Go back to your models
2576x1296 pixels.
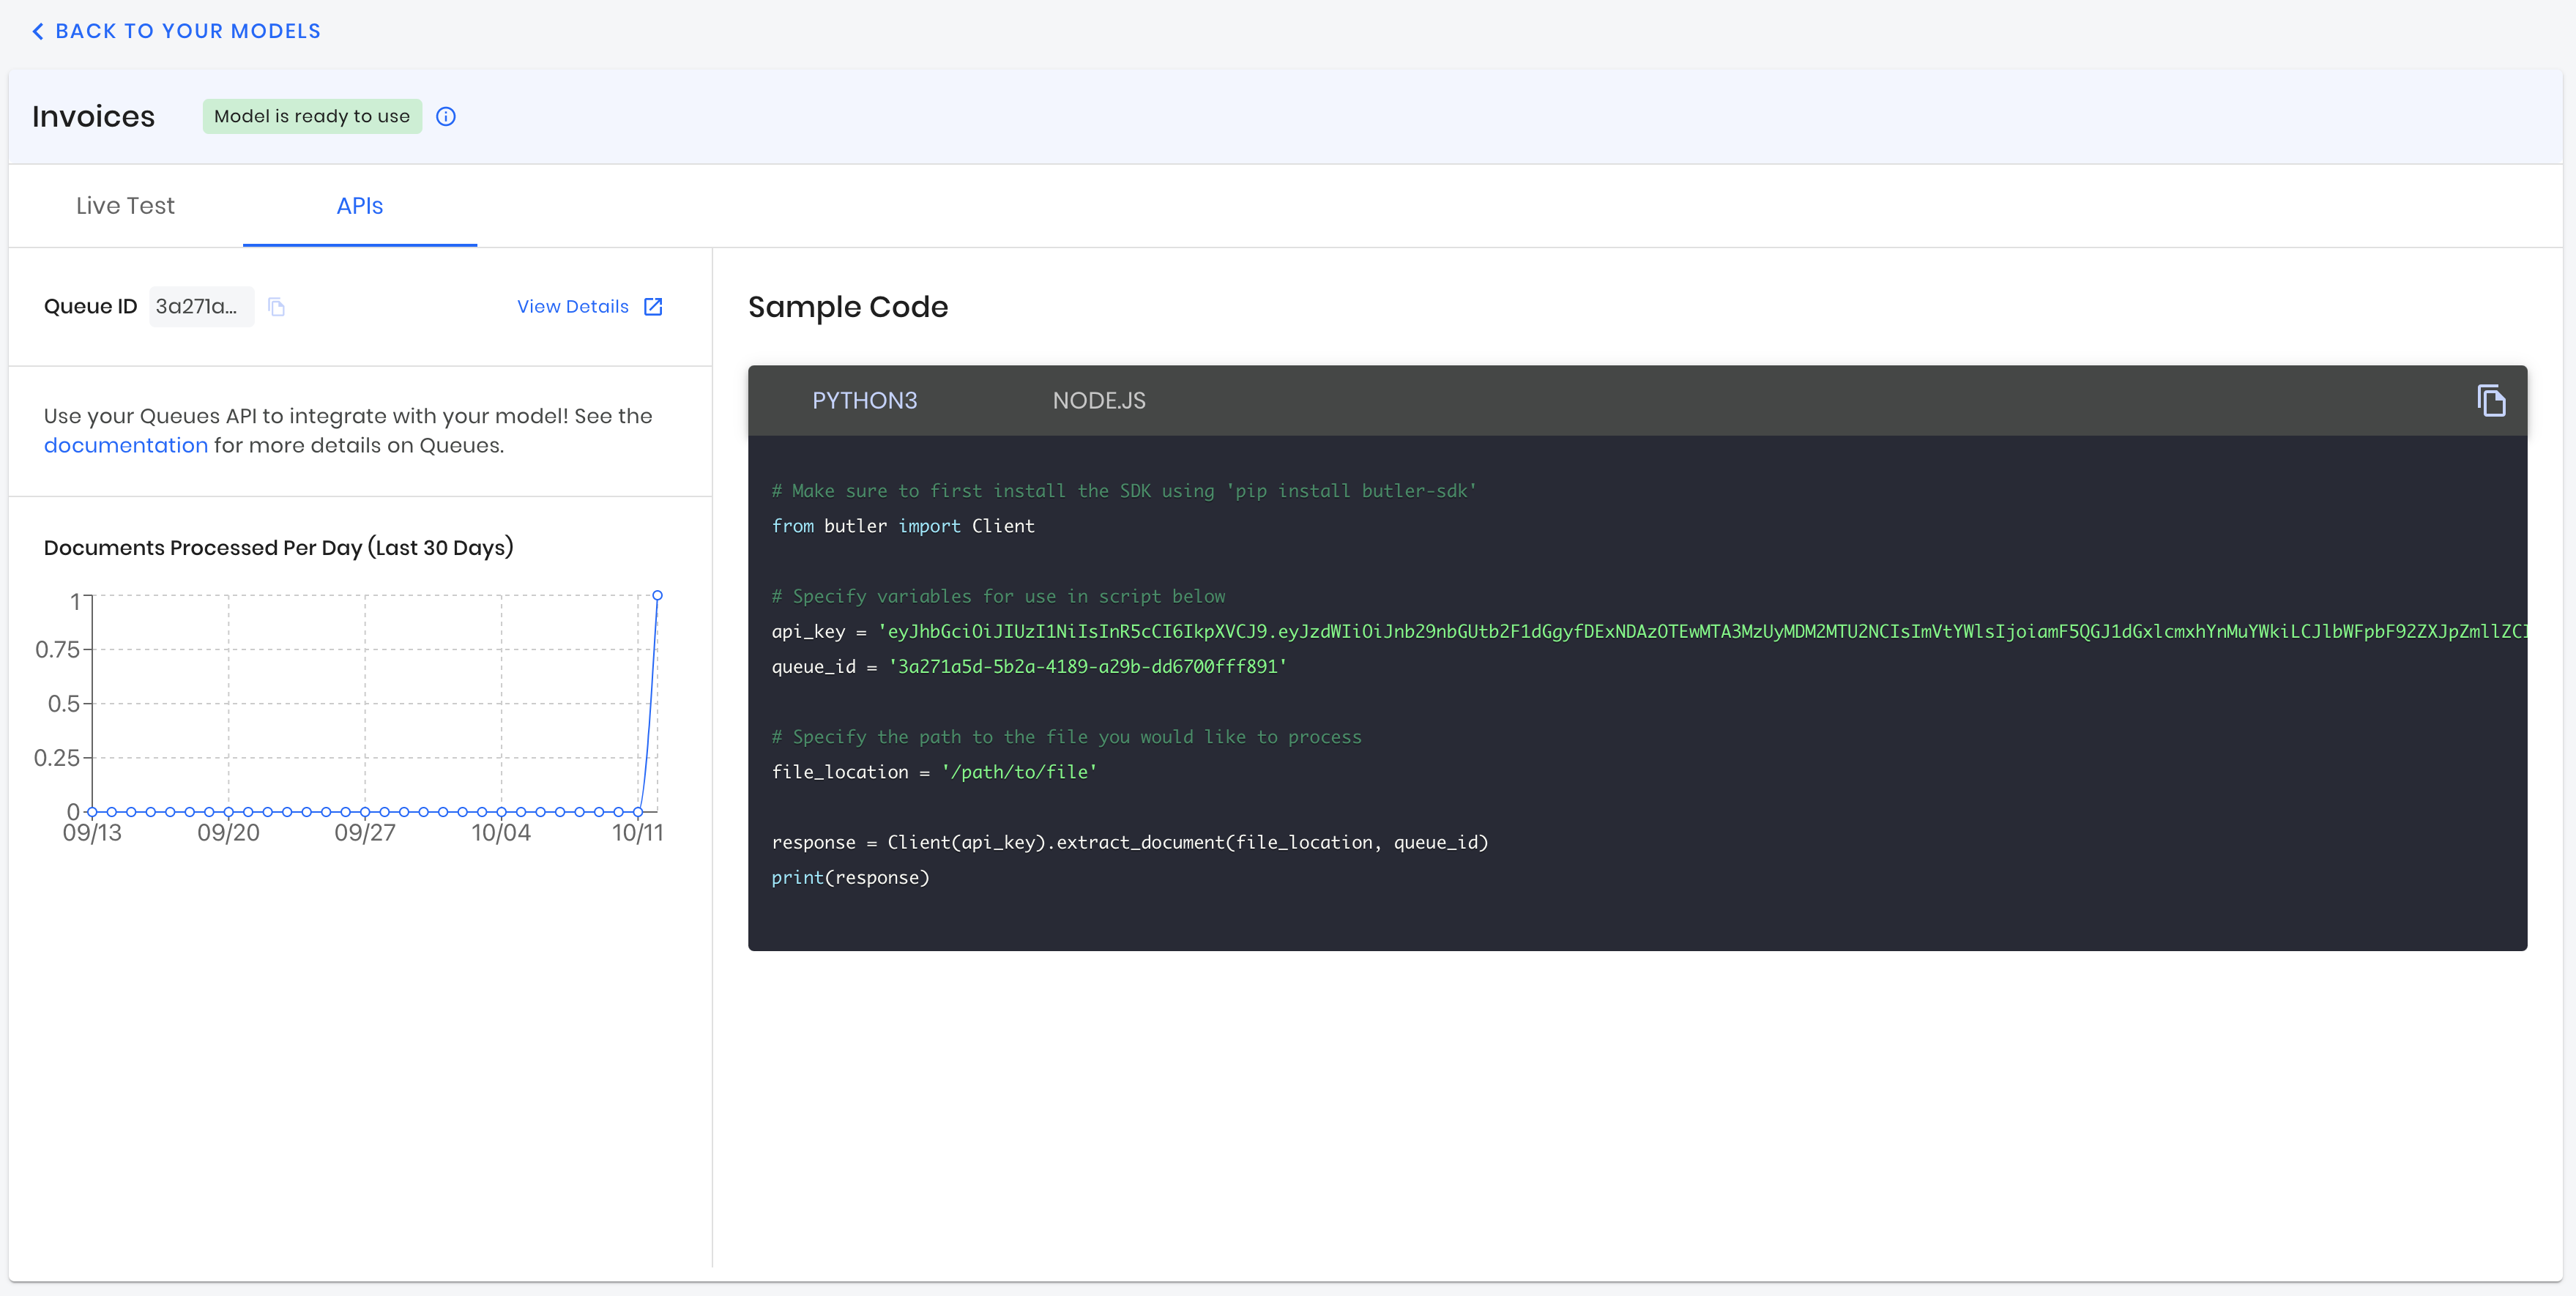187,31
